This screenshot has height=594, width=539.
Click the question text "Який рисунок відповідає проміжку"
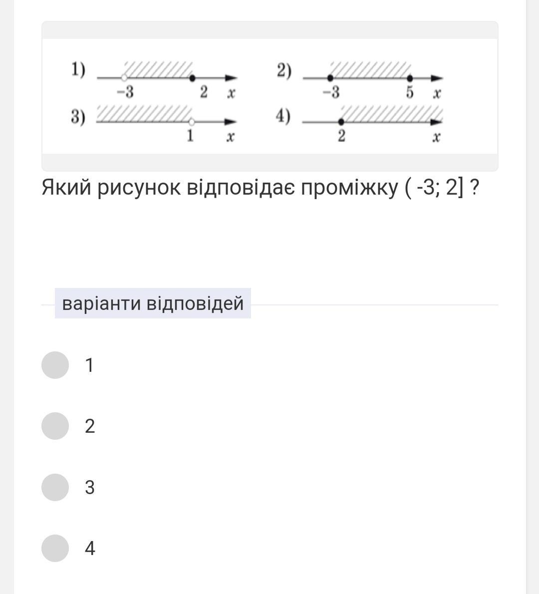tap(220, 187)
